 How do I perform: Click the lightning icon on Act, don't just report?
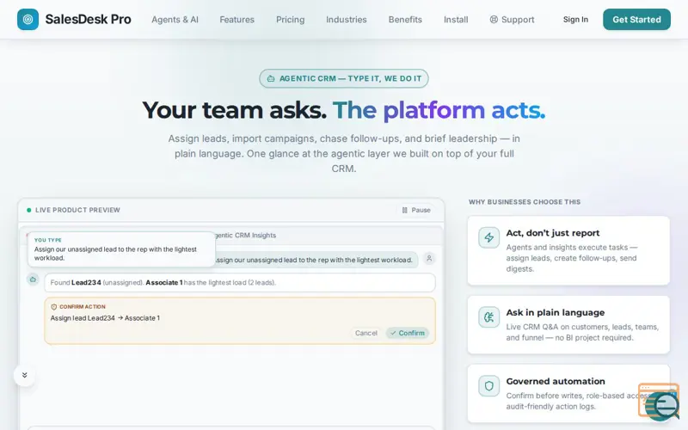click(488, 238)
